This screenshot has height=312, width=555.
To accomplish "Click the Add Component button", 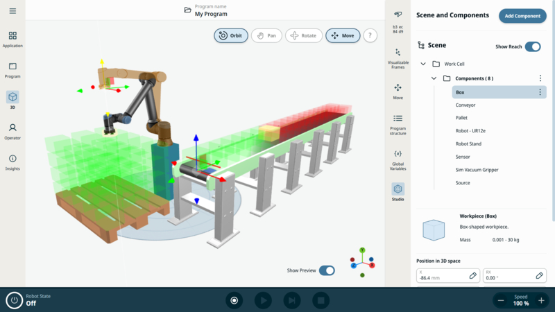I will click(522, 16).
